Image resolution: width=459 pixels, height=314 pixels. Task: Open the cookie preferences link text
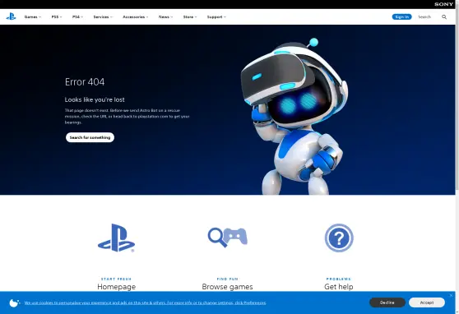145,302
